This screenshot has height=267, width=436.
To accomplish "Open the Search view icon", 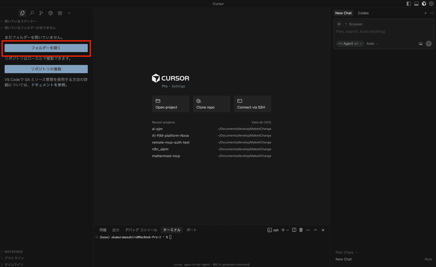I will [32, 13].
